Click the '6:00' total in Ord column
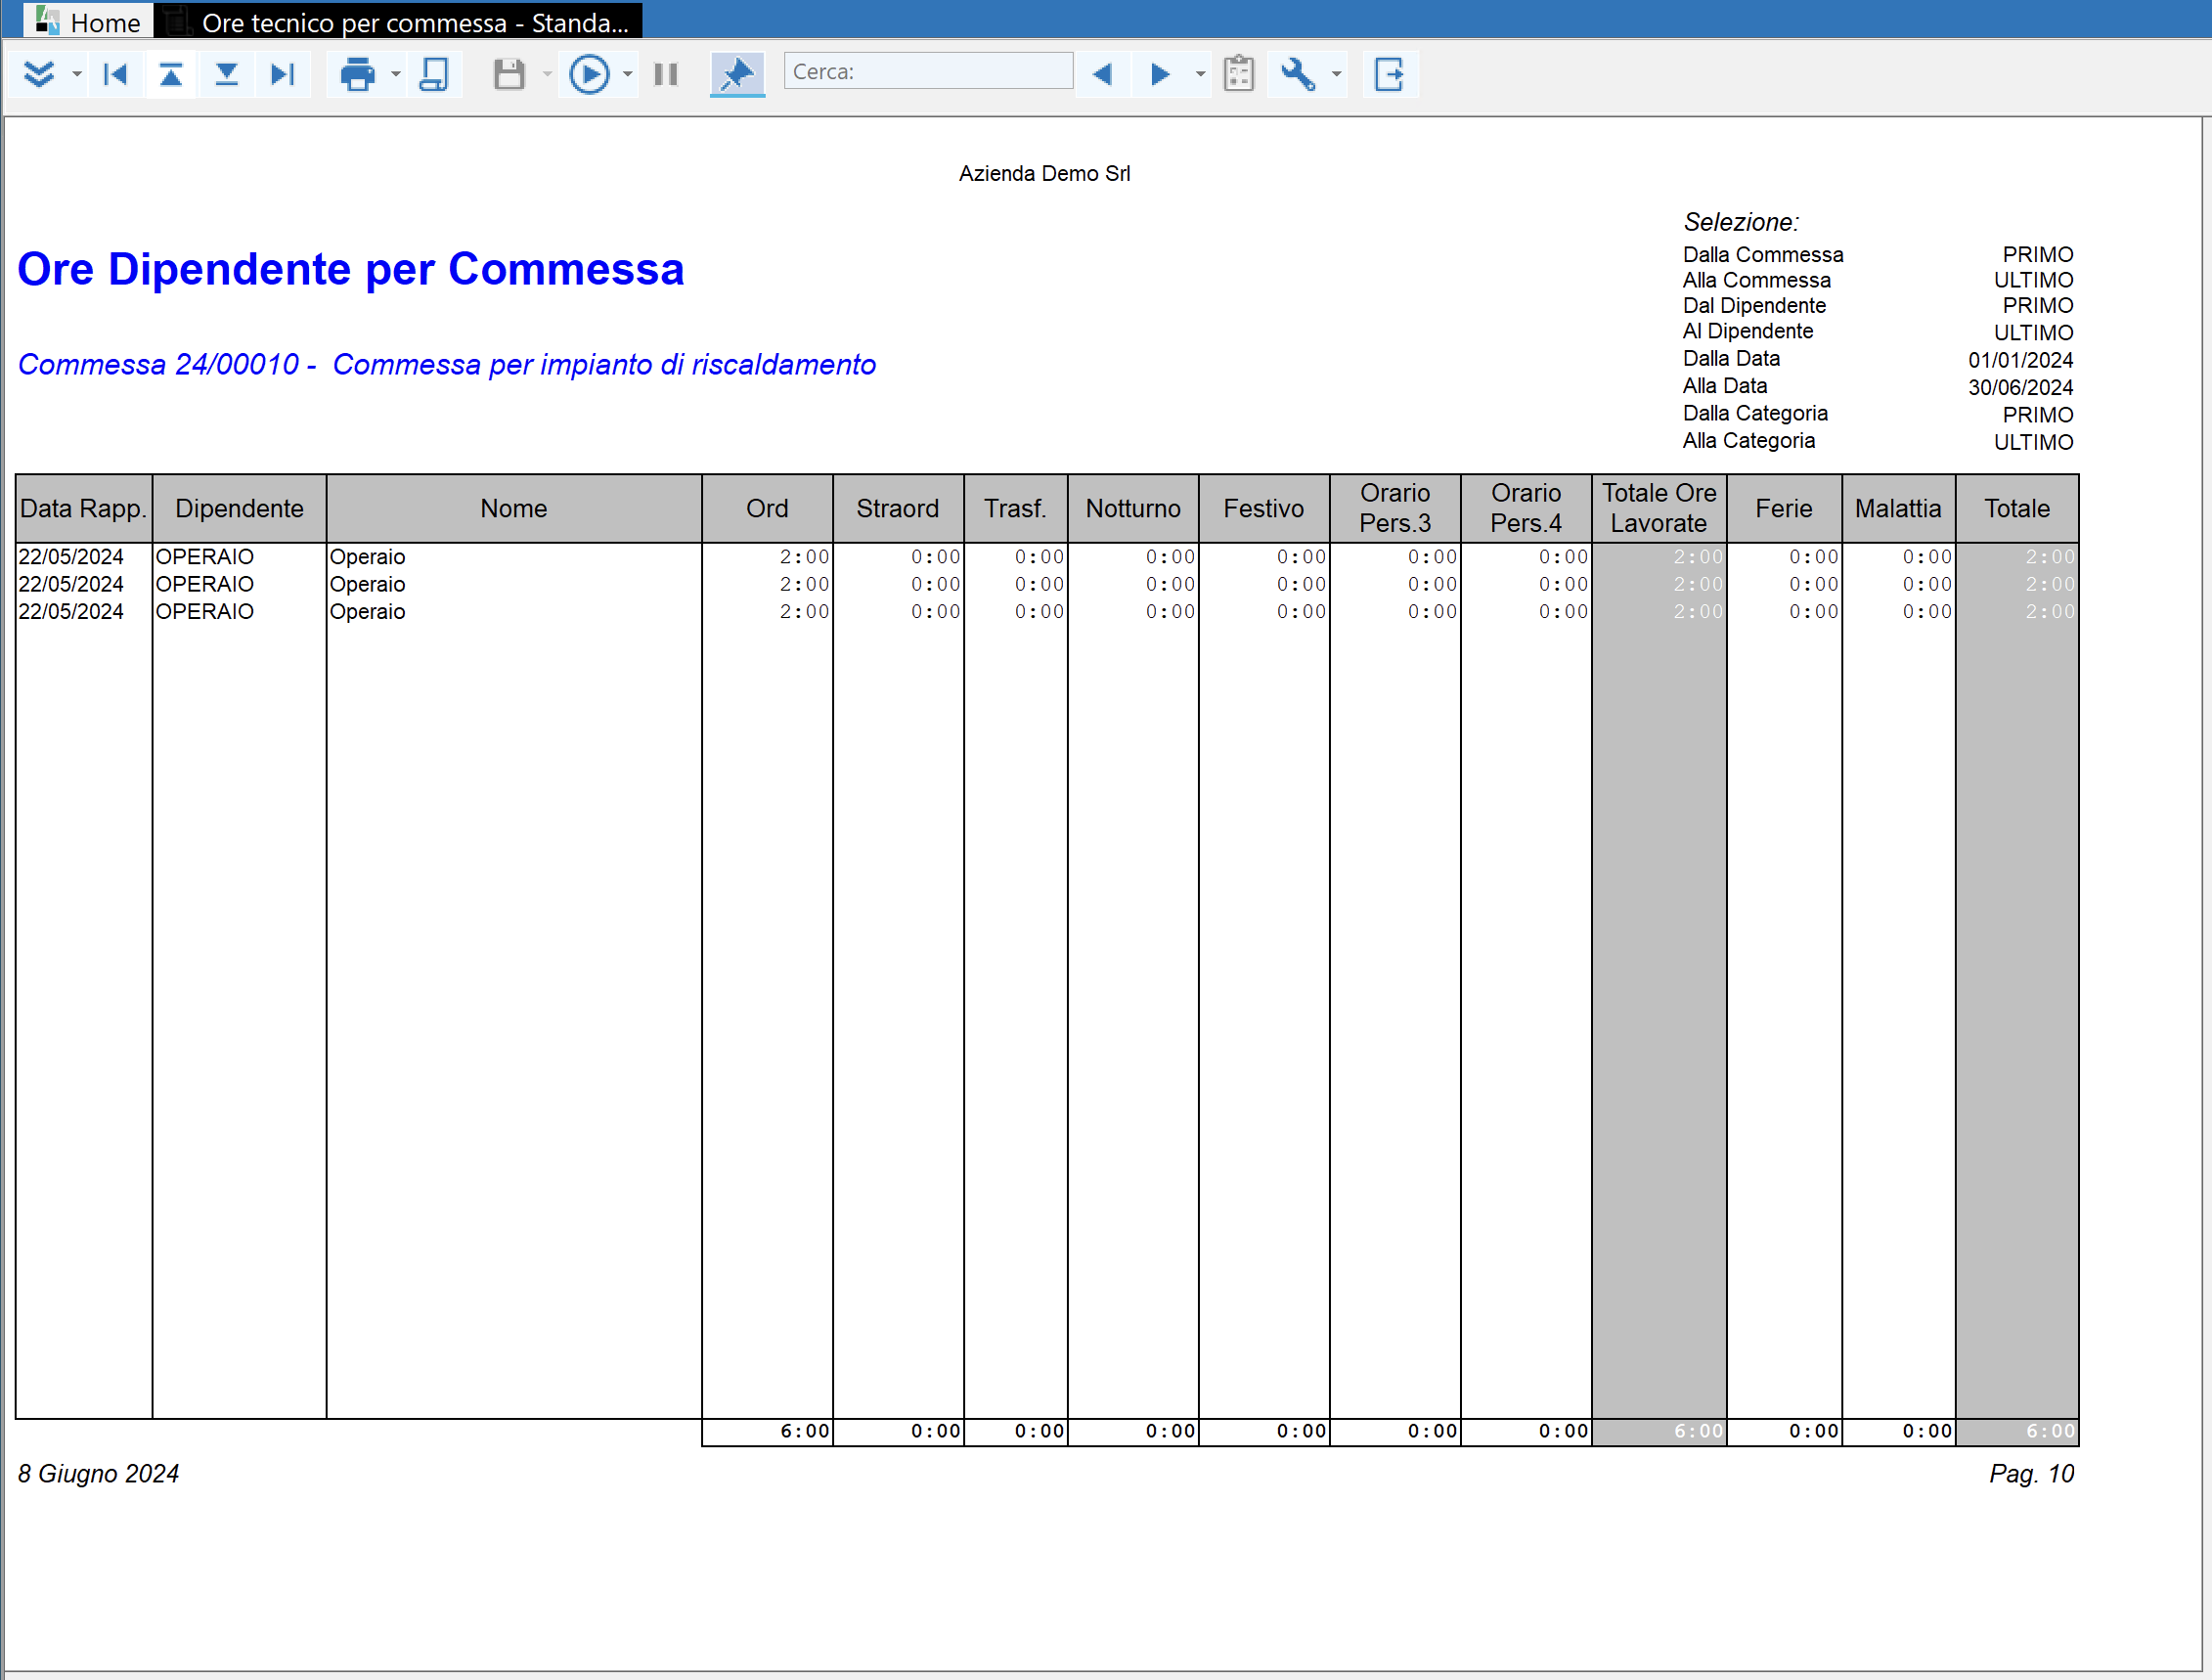 tap(805, 1432)
